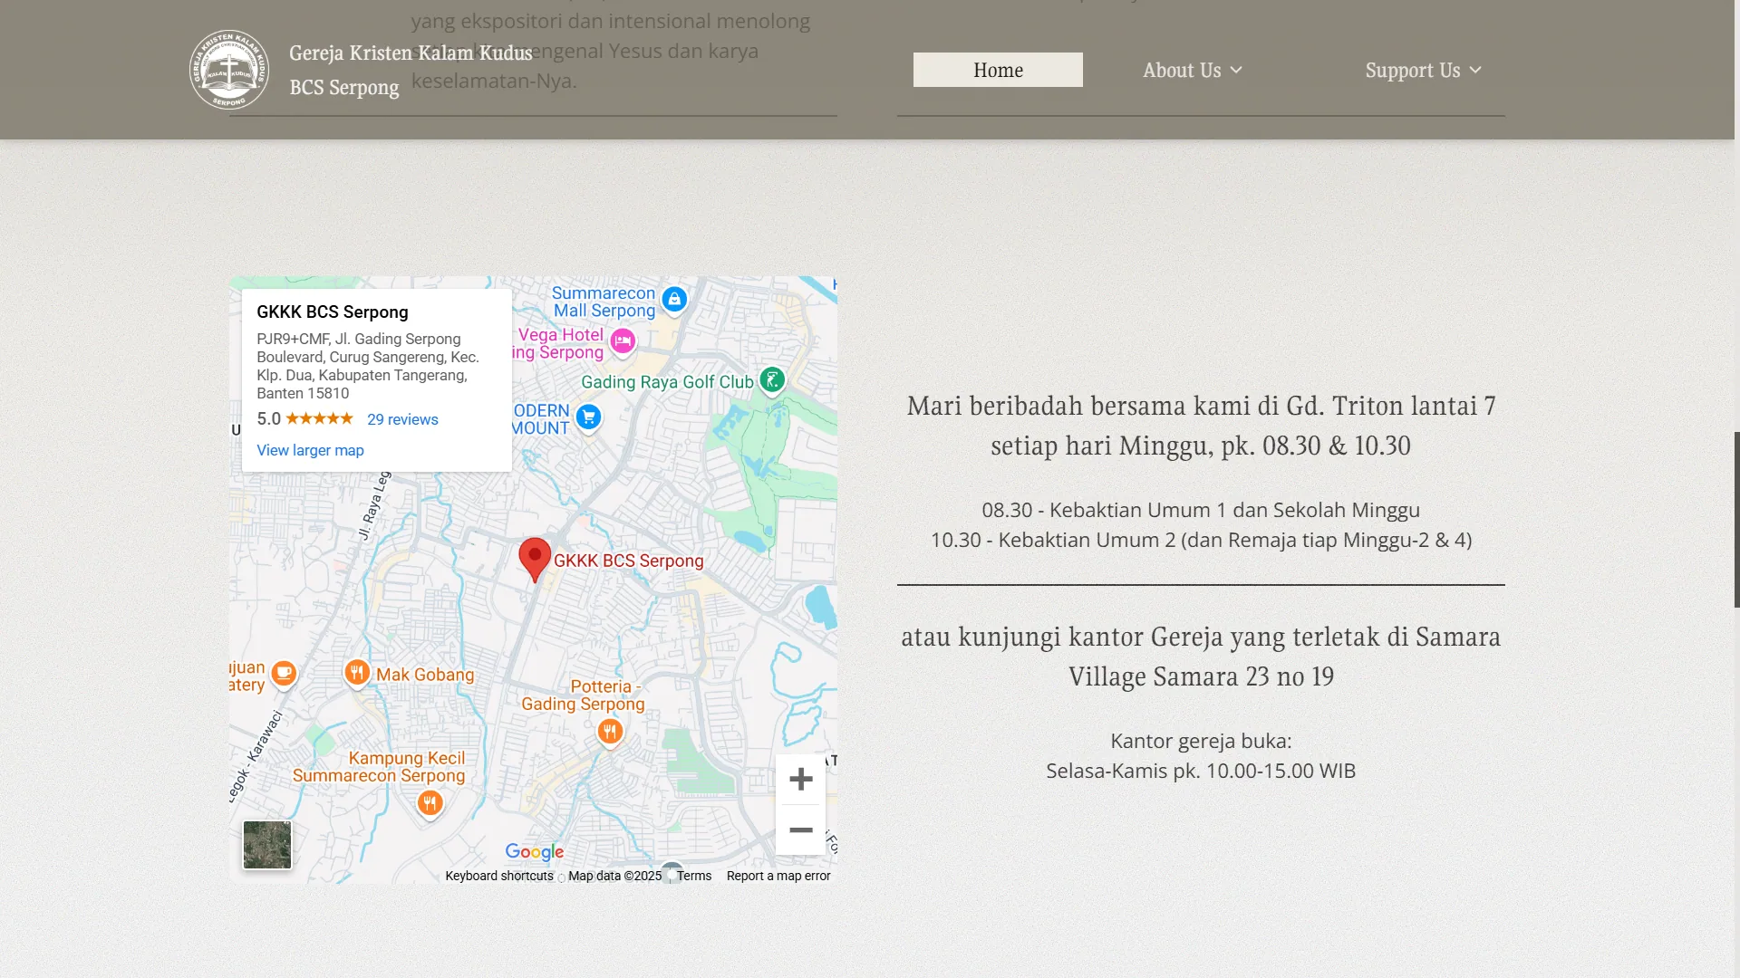Screen dimensions: 1740x978
Task: Click the '08.30 - Kebaktian Umum 1' line
Action: (1201, 510)
